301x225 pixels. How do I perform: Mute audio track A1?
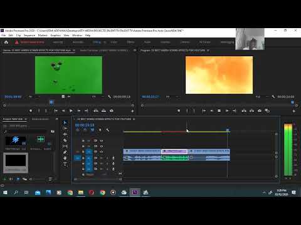[102, 158]
